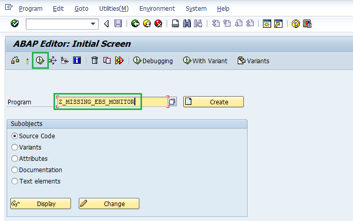The width and height of the screenshot is (353, 221).
Task: Click the Create button
Action: click(x=214, y=102)
